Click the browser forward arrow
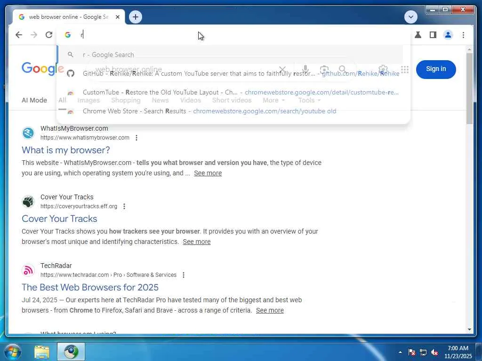482x361 pixels. [x=34, y=35]
